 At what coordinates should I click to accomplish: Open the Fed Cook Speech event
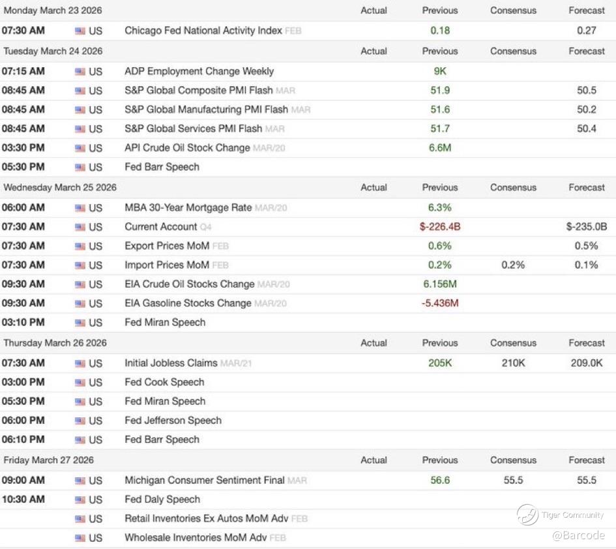(x=164, y=382)
